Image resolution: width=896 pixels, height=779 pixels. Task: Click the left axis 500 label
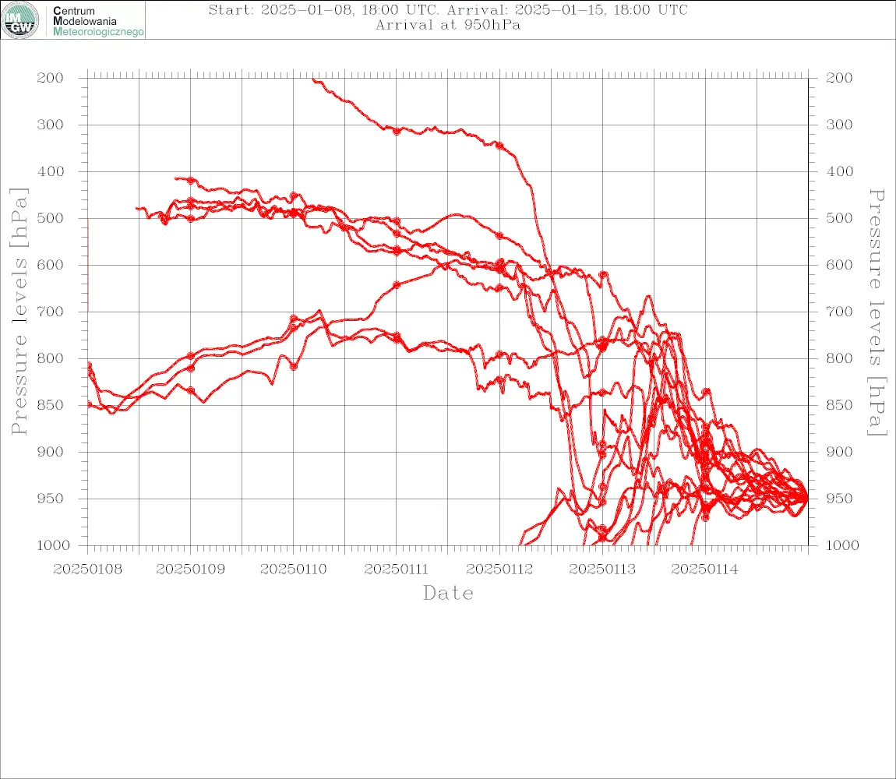[x=51, y=218]
